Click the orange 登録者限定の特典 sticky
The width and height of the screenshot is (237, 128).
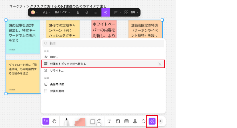145,29
